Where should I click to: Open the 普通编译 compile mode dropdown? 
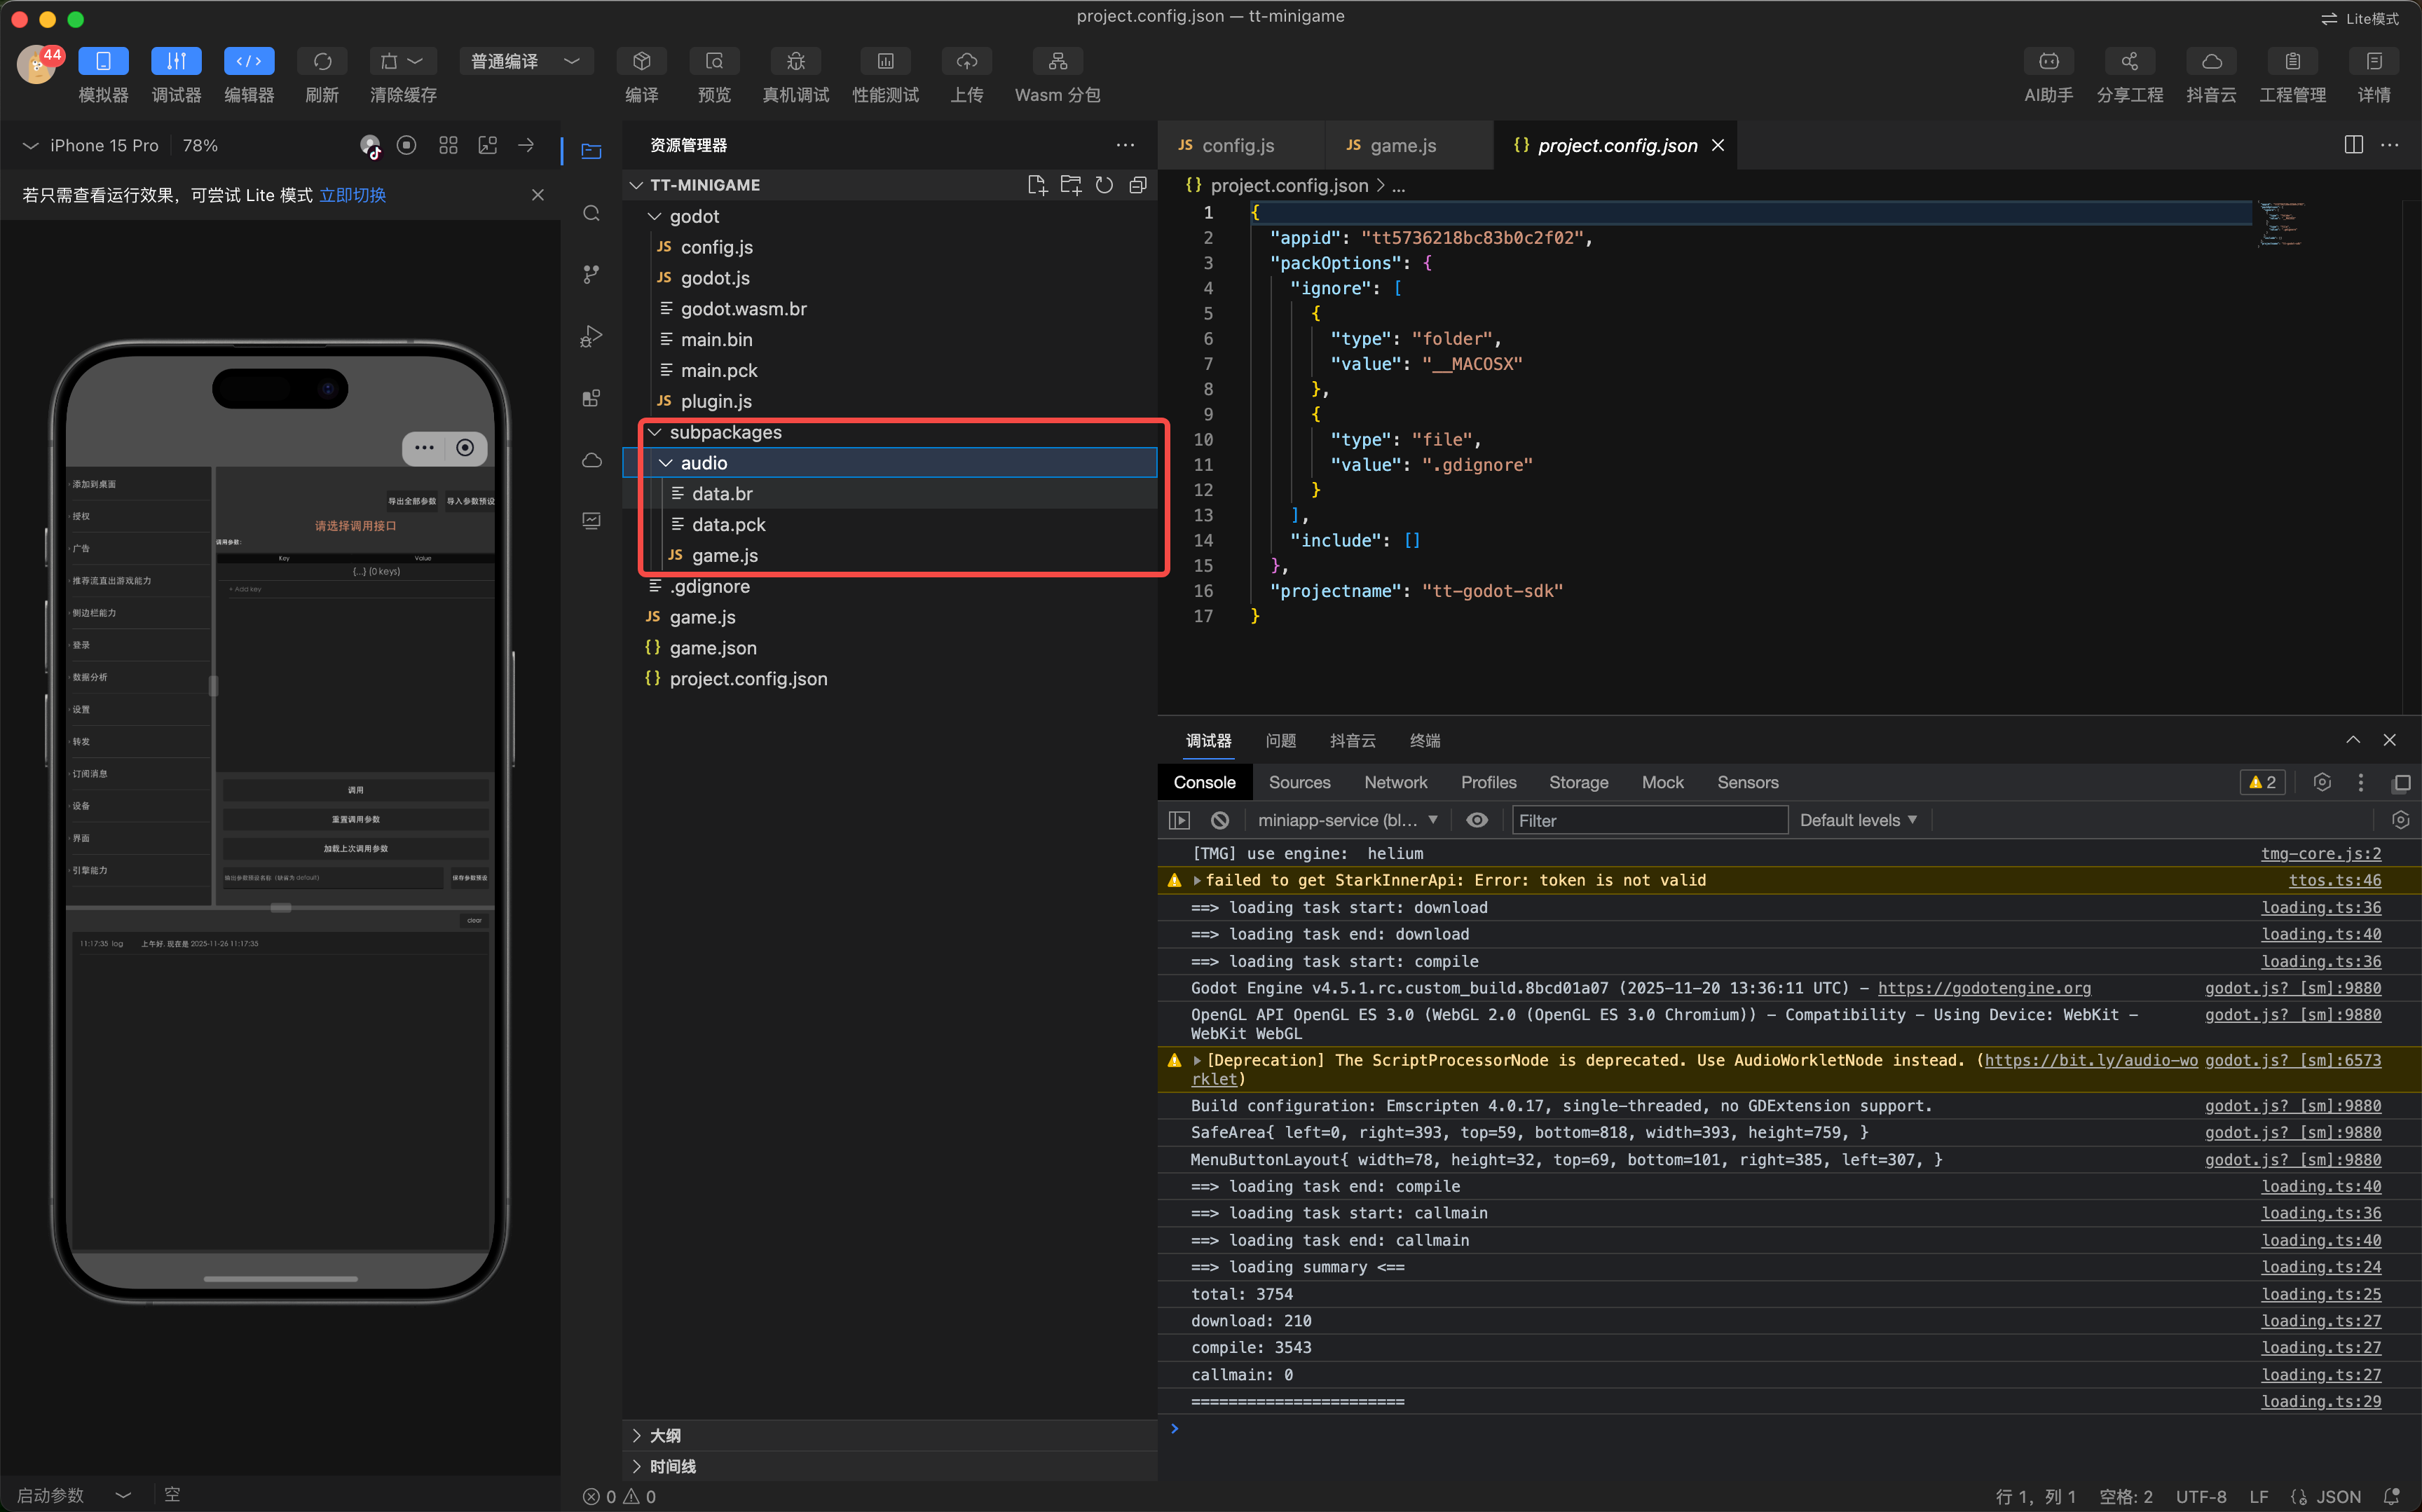[525, 61]
